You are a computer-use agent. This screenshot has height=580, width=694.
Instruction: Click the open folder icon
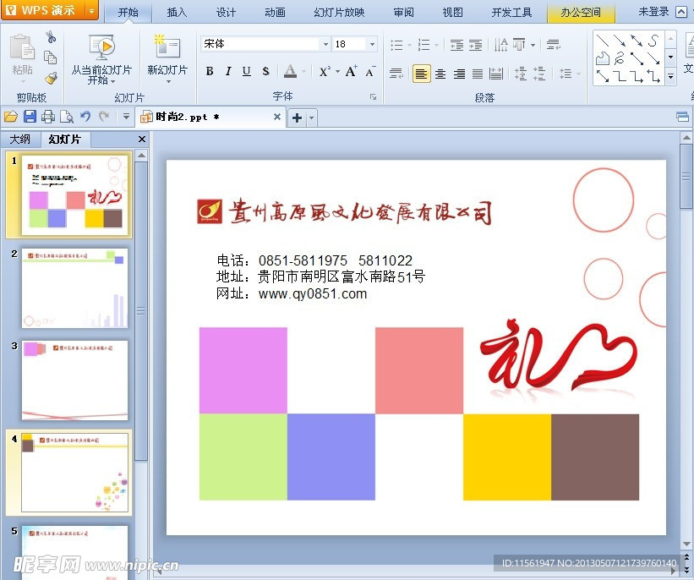click(x=11, y=117)
